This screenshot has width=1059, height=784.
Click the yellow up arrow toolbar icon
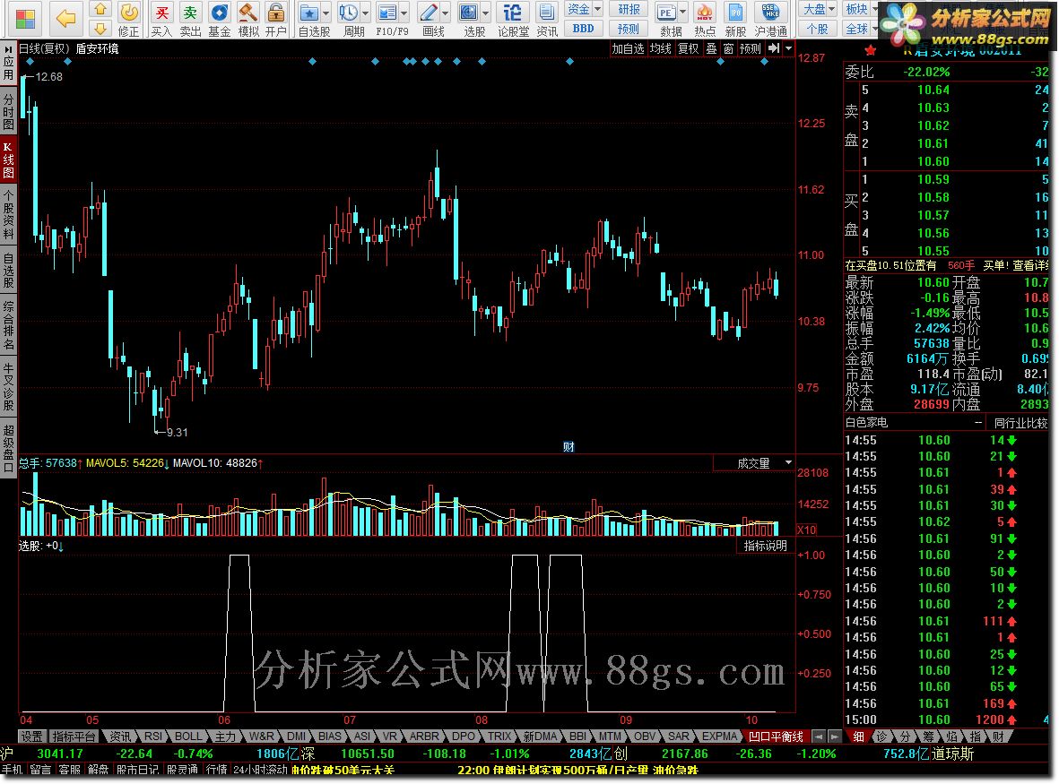click(x=100, y=9)
